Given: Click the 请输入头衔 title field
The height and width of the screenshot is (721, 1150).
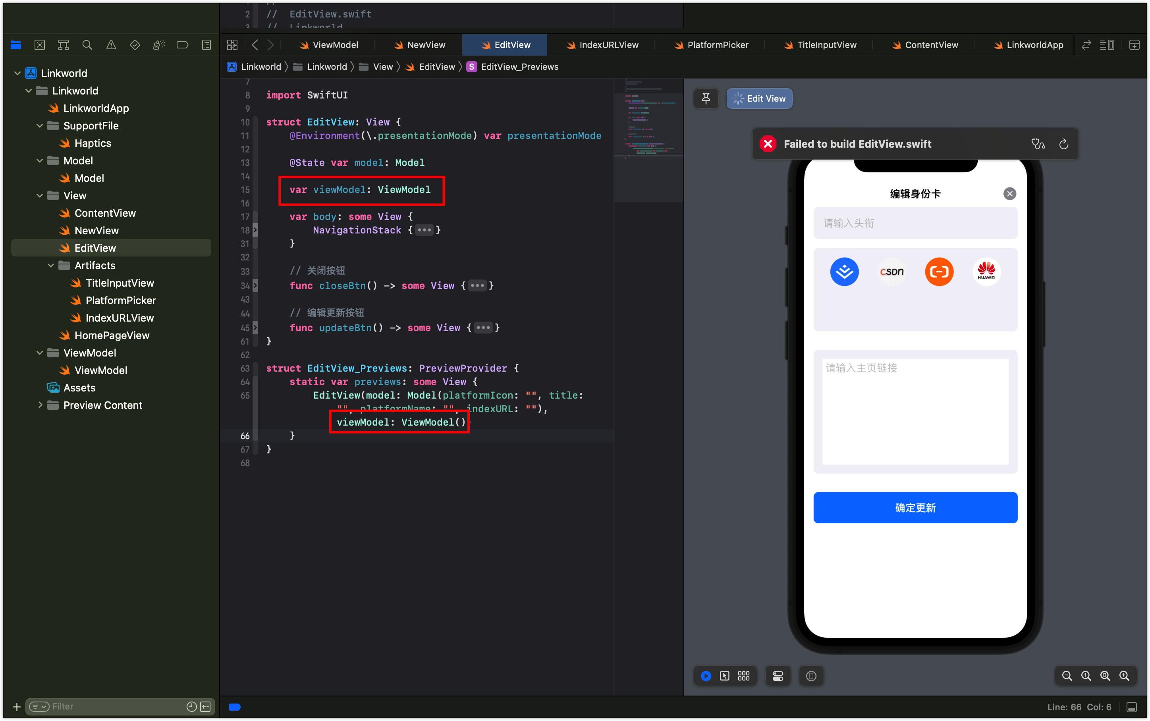Looking at the screenshot, I should click(915, 223).
